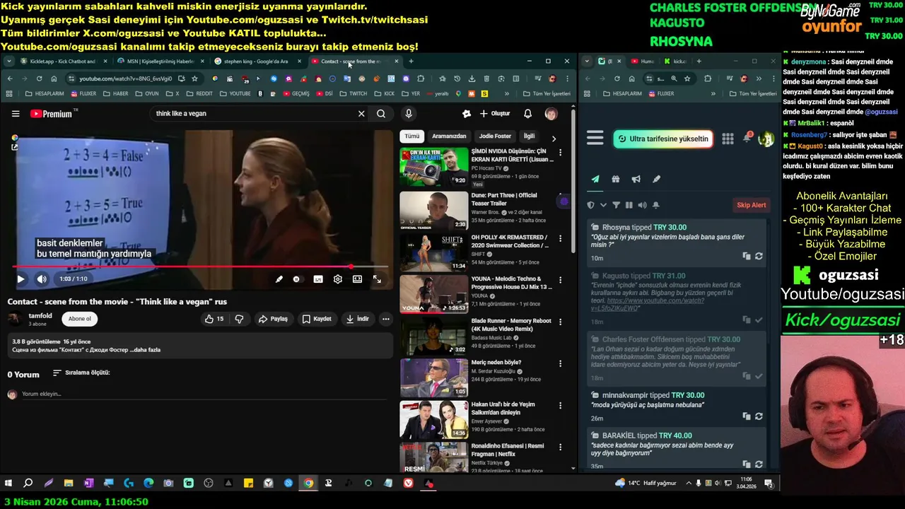Image resolution: width=905 pixels, height=509 pixels.
Task: Open the TWITCH bookmarks folder
Action: pyautogui.click(x=353, y=93)
